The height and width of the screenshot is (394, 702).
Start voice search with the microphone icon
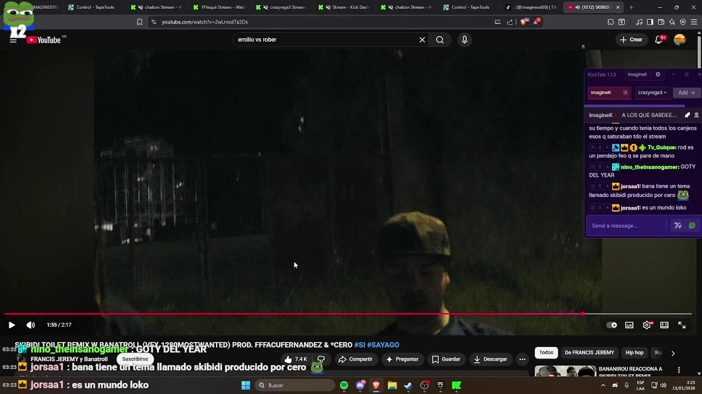[465, 40]
